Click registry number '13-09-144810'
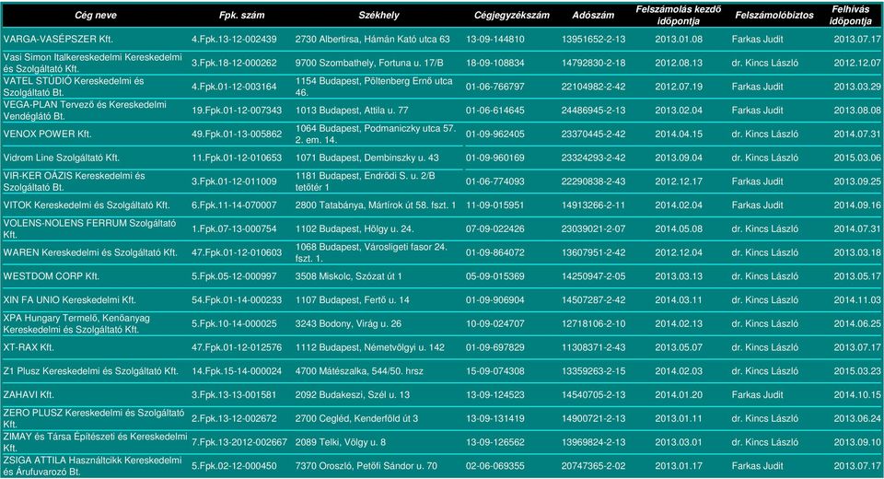This screenshot has height=479, width=884. pyautogui.click(x=495, y=40)
